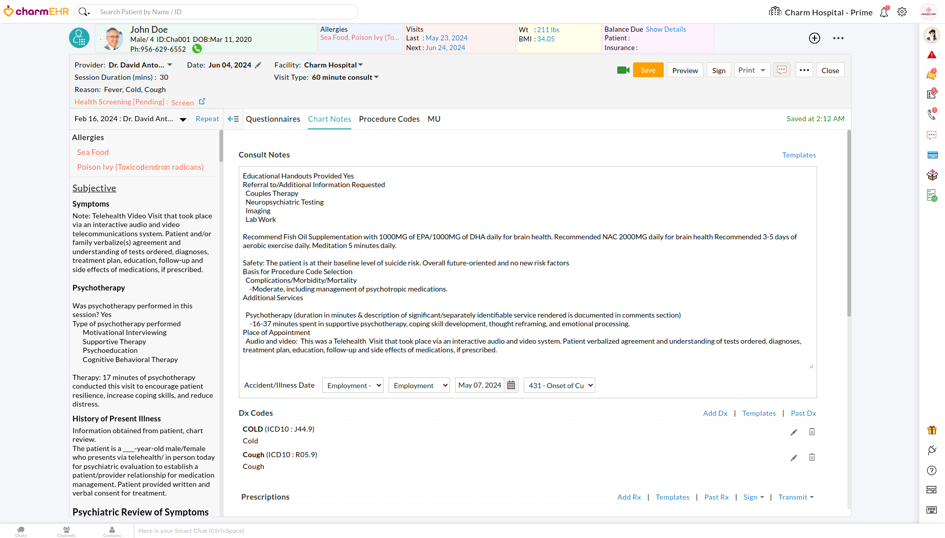
Task: Collapse the left panel with arrow icon
Action: pyautogui.click(x=233, y=119)
